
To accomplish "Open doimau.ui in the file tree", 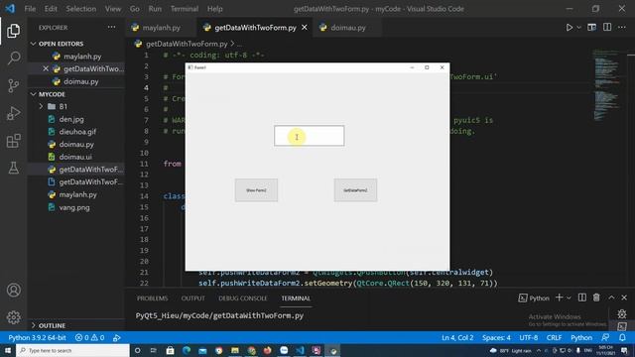I will pyautogui.click(x=75, y=157).
